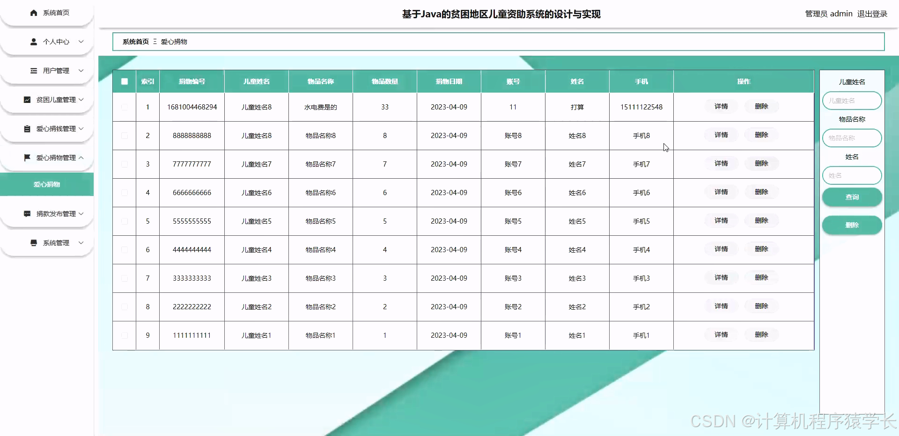Open 贫困儿童管理 via its picture icon
Viewport: 899px width, 436px height.
[27, 99]
